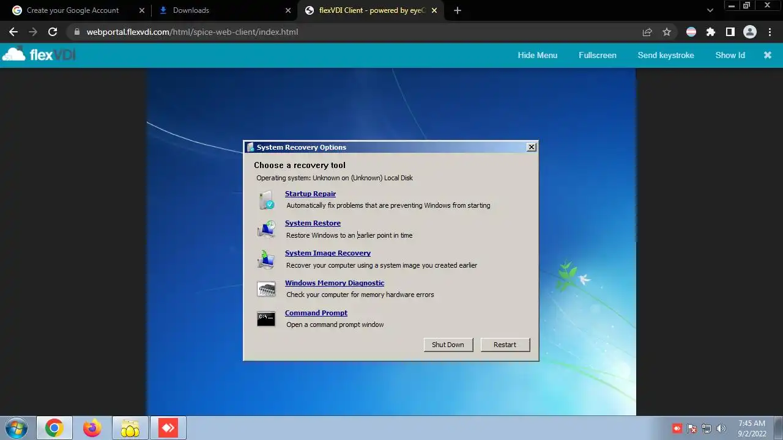
Task: Click the Startup Repair drive icon
Action: (266, 200)
